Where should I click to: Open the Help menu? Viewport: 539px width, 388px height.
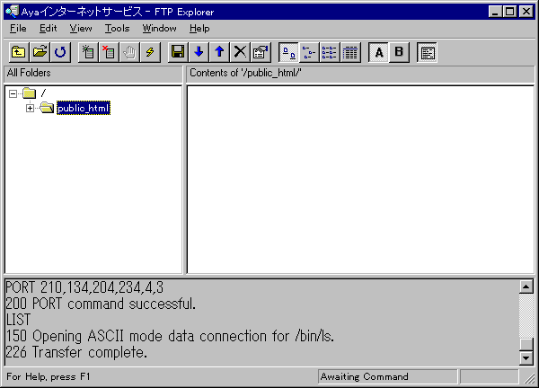(199, 28)
